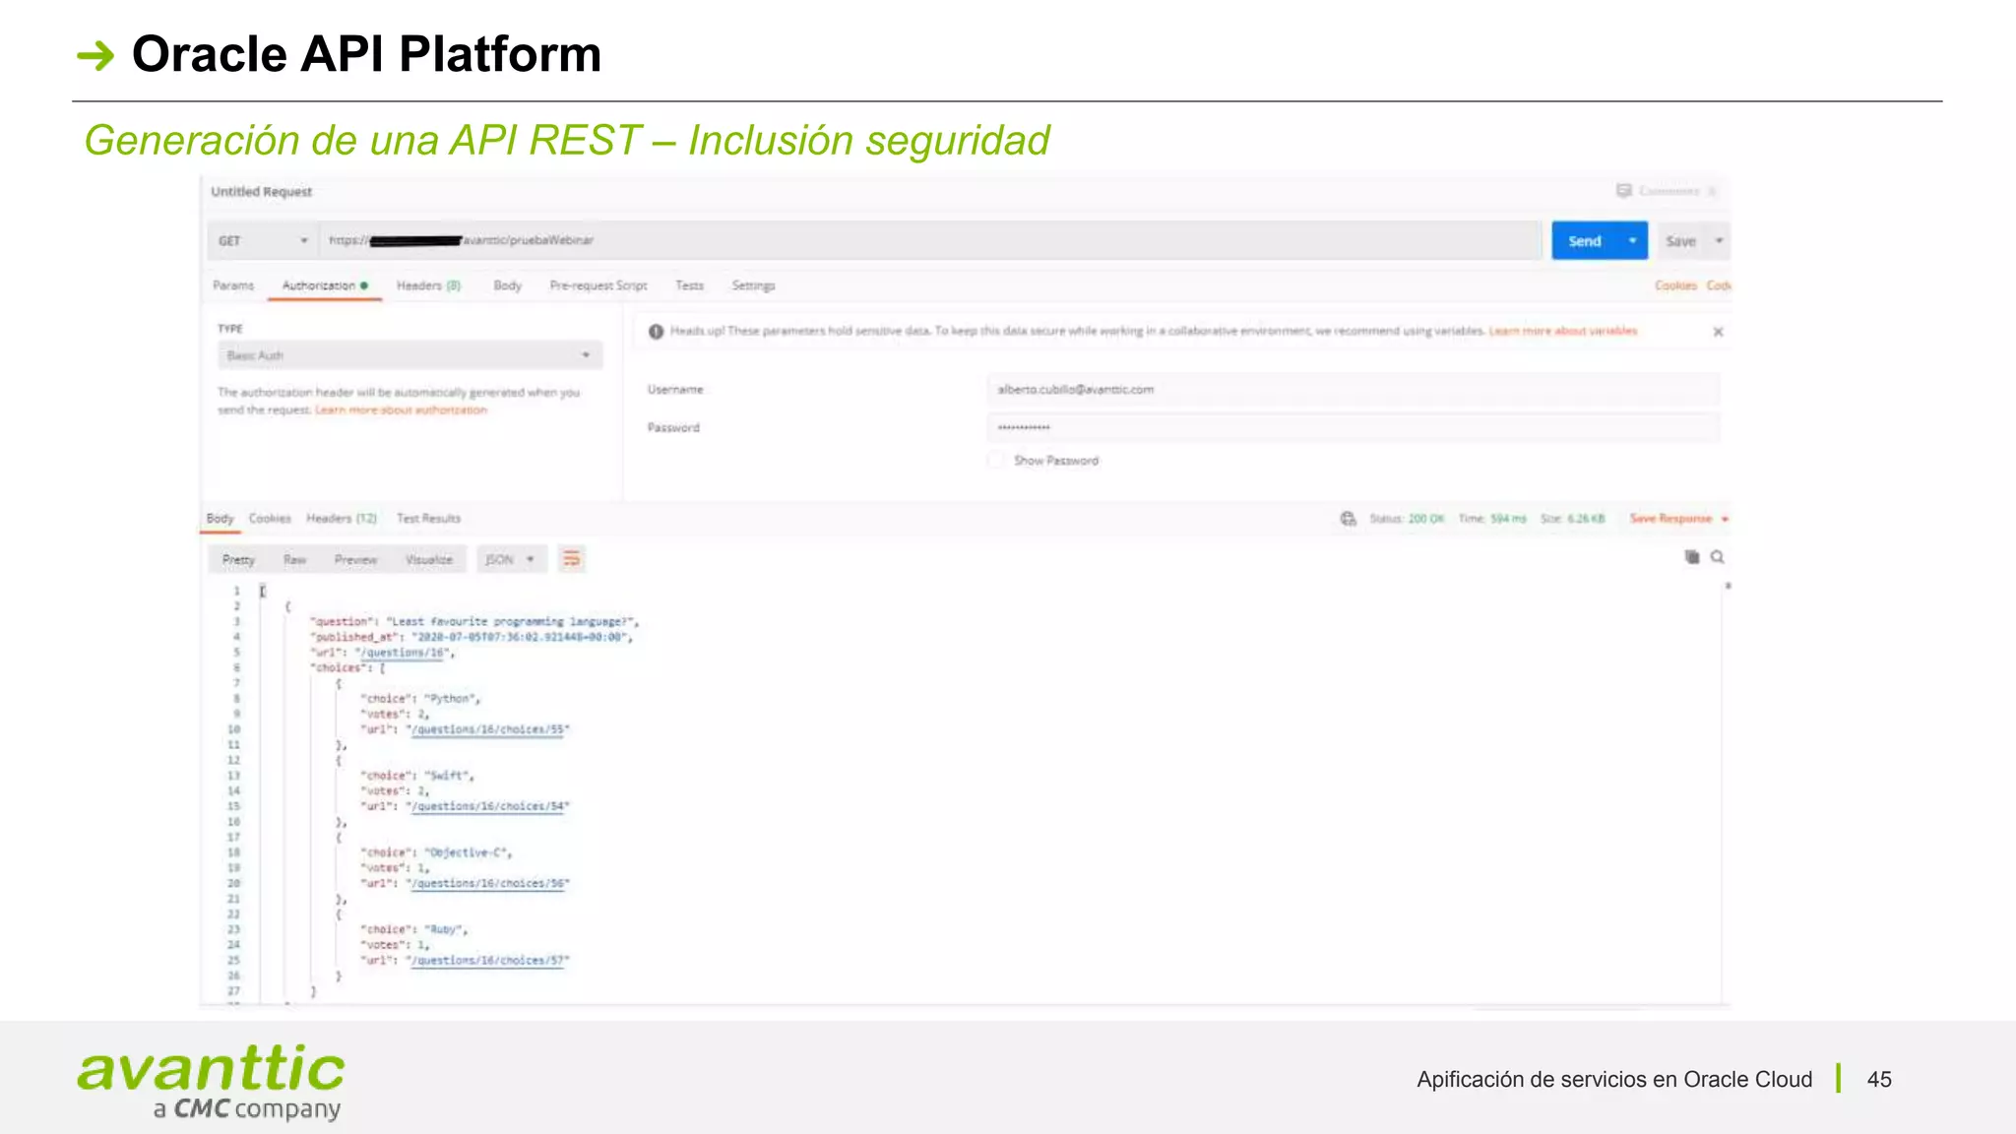Open the GET method dropdown
The image size is (2016, 1134).
click(x=263, y=241)
